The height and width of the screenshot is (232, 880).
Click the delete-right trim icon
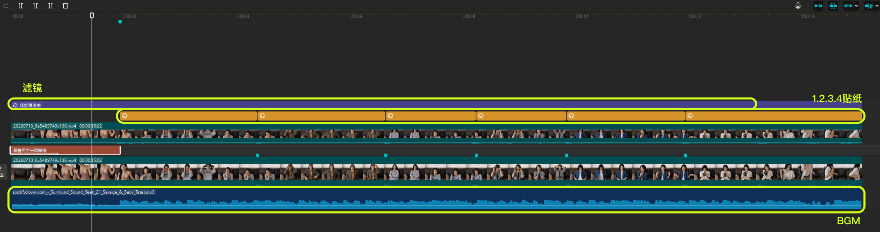point(50,6)
